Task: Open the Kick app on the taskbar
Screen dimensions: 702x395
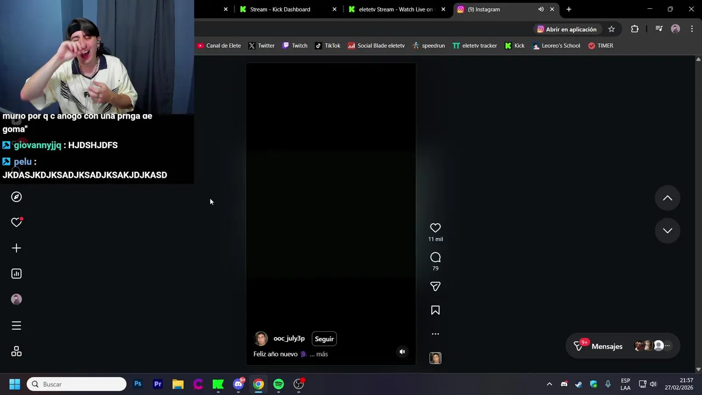Action: 218,384
